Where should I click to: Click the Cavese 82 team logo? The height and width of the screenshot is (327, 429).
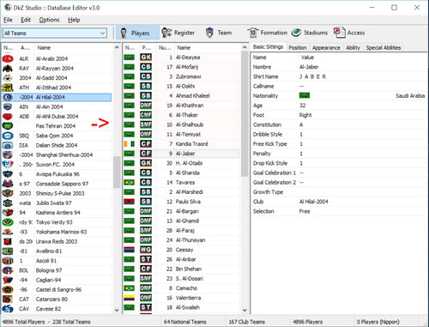(8, 309)
